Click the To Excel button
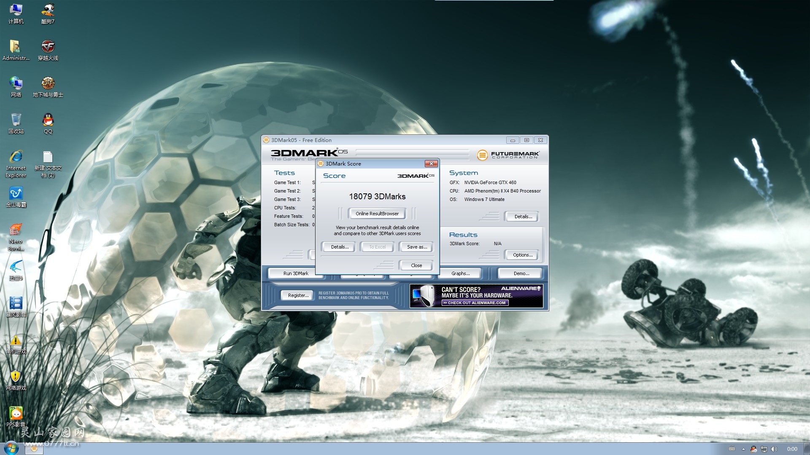The height and width of the screenshot is (455, 810). [377, 247]
